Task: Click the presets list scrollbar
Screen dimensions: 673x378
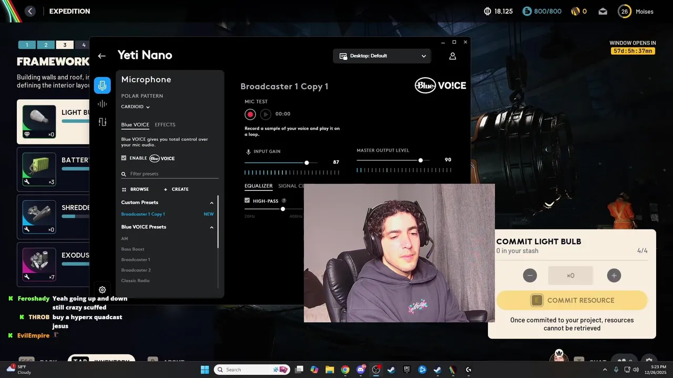Action: tap(218, 222)
